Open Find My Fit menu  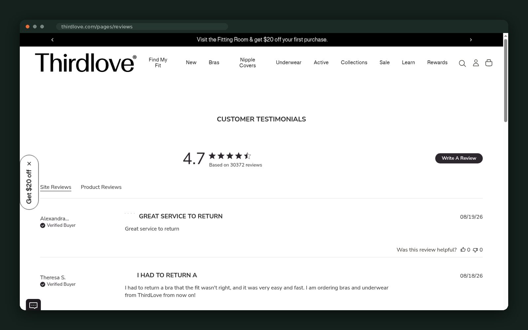tap(158, 63)
